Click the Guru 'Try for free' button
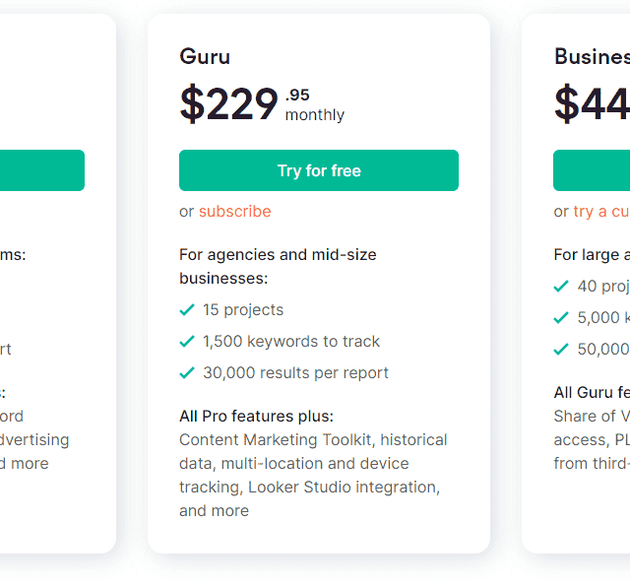 [318, 170]
